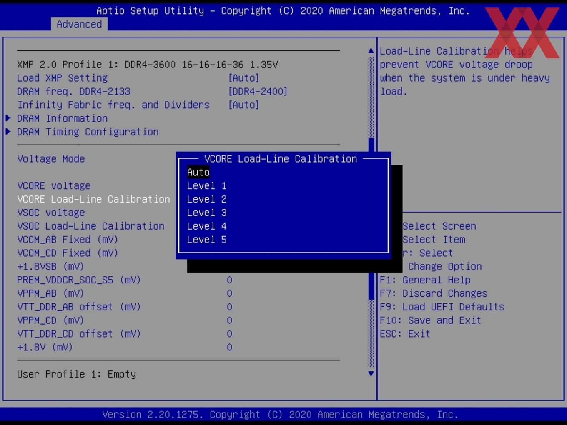
Task: Edit VTT_DDR_CD offset value 0
Action: [x=229, y=334]
